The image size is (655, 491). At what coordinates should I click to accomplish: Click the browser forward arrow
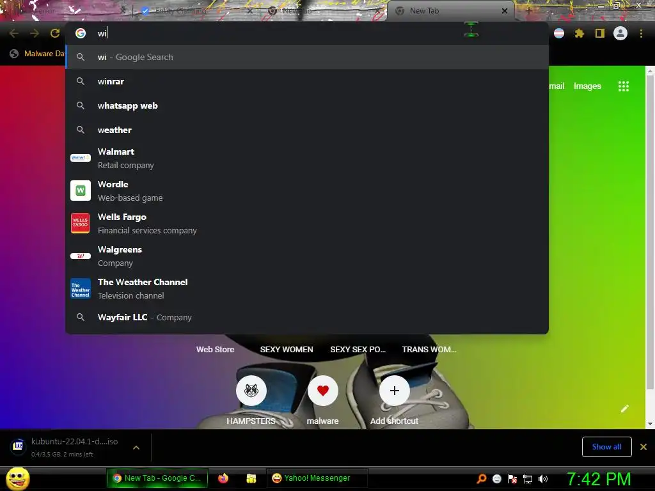(x=35, y=33)
